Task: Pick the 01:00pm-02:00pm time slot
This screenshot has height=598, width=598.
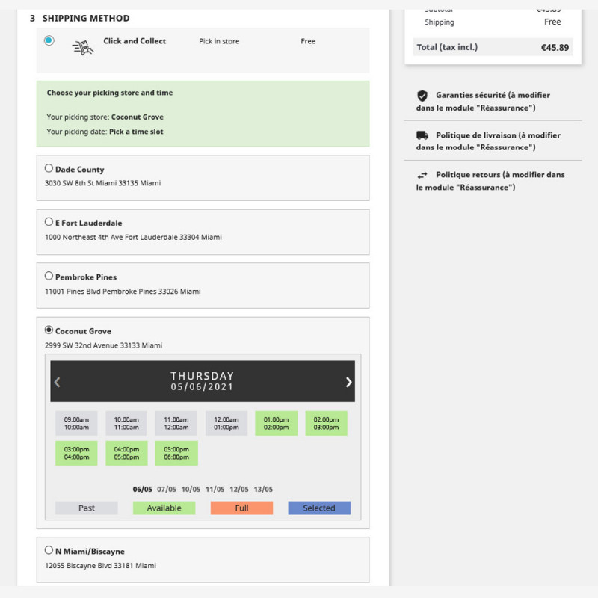Action: tap(276, 423)
